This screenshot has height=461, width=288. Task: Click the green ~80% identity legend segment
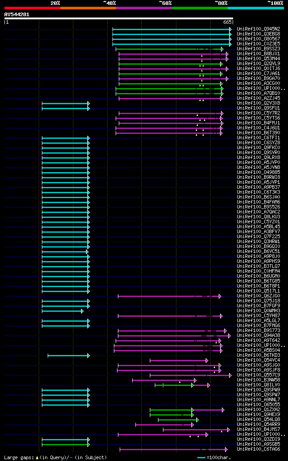[x=200, y=8]
